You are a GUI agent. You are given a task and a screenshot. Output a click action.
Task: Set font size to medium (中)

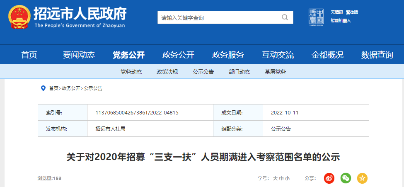[x=281, y=178]
